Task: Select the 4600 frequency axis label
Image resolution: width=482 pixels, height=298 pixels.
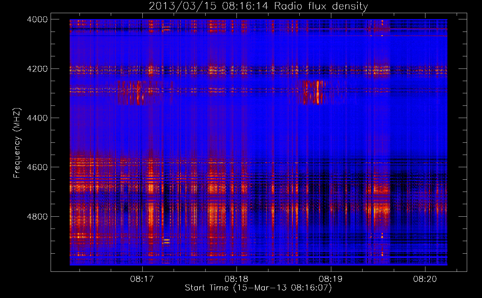Action: point(37,167)
